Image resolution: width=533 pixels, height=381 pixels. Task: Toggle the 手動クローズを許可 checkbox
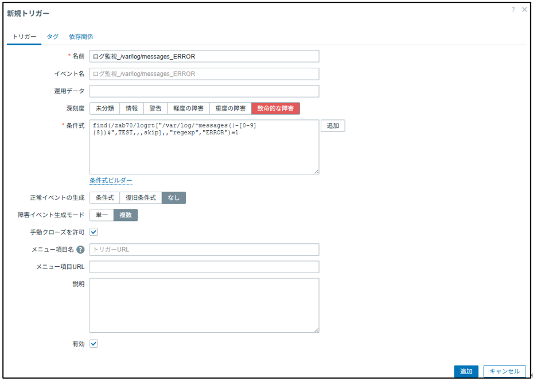[94, 232]
